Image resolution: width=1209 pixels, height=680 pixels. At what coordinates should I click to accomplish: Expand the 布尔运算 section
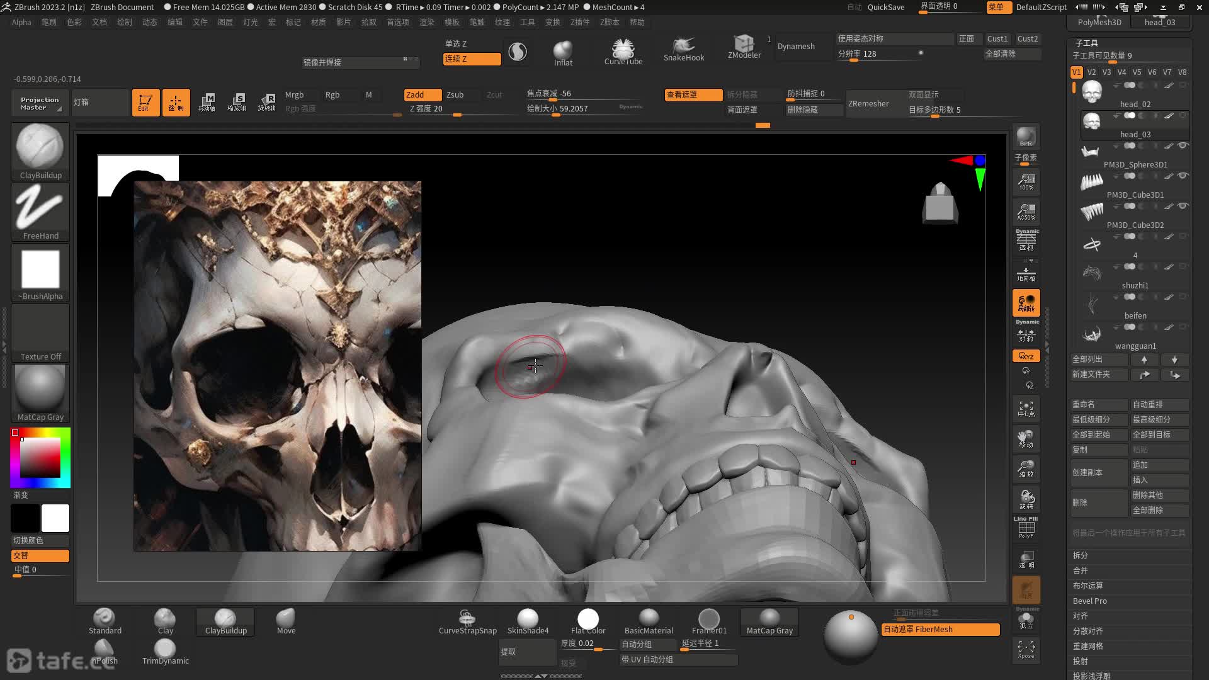[1088, 586]
